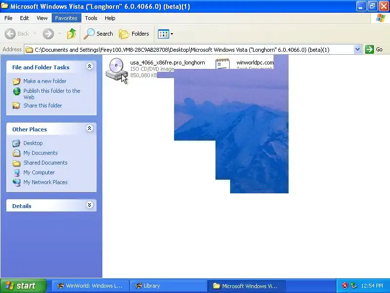Click the Forward arrow icon
Image resolution: width=390 pixels, height=293 pixels.
(x=48, y=34)
